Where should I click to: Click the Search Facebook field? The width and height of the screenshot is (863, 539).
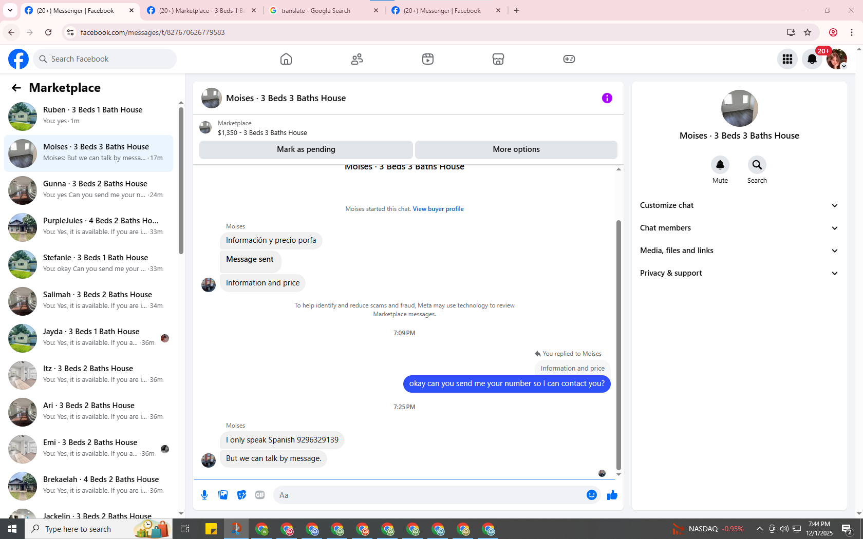[105, 59]
